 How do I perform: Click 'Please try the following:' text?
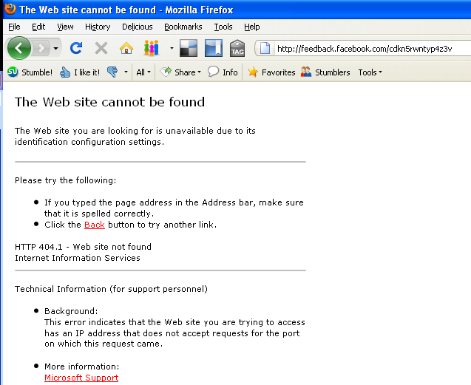click(x=65, y=180)
